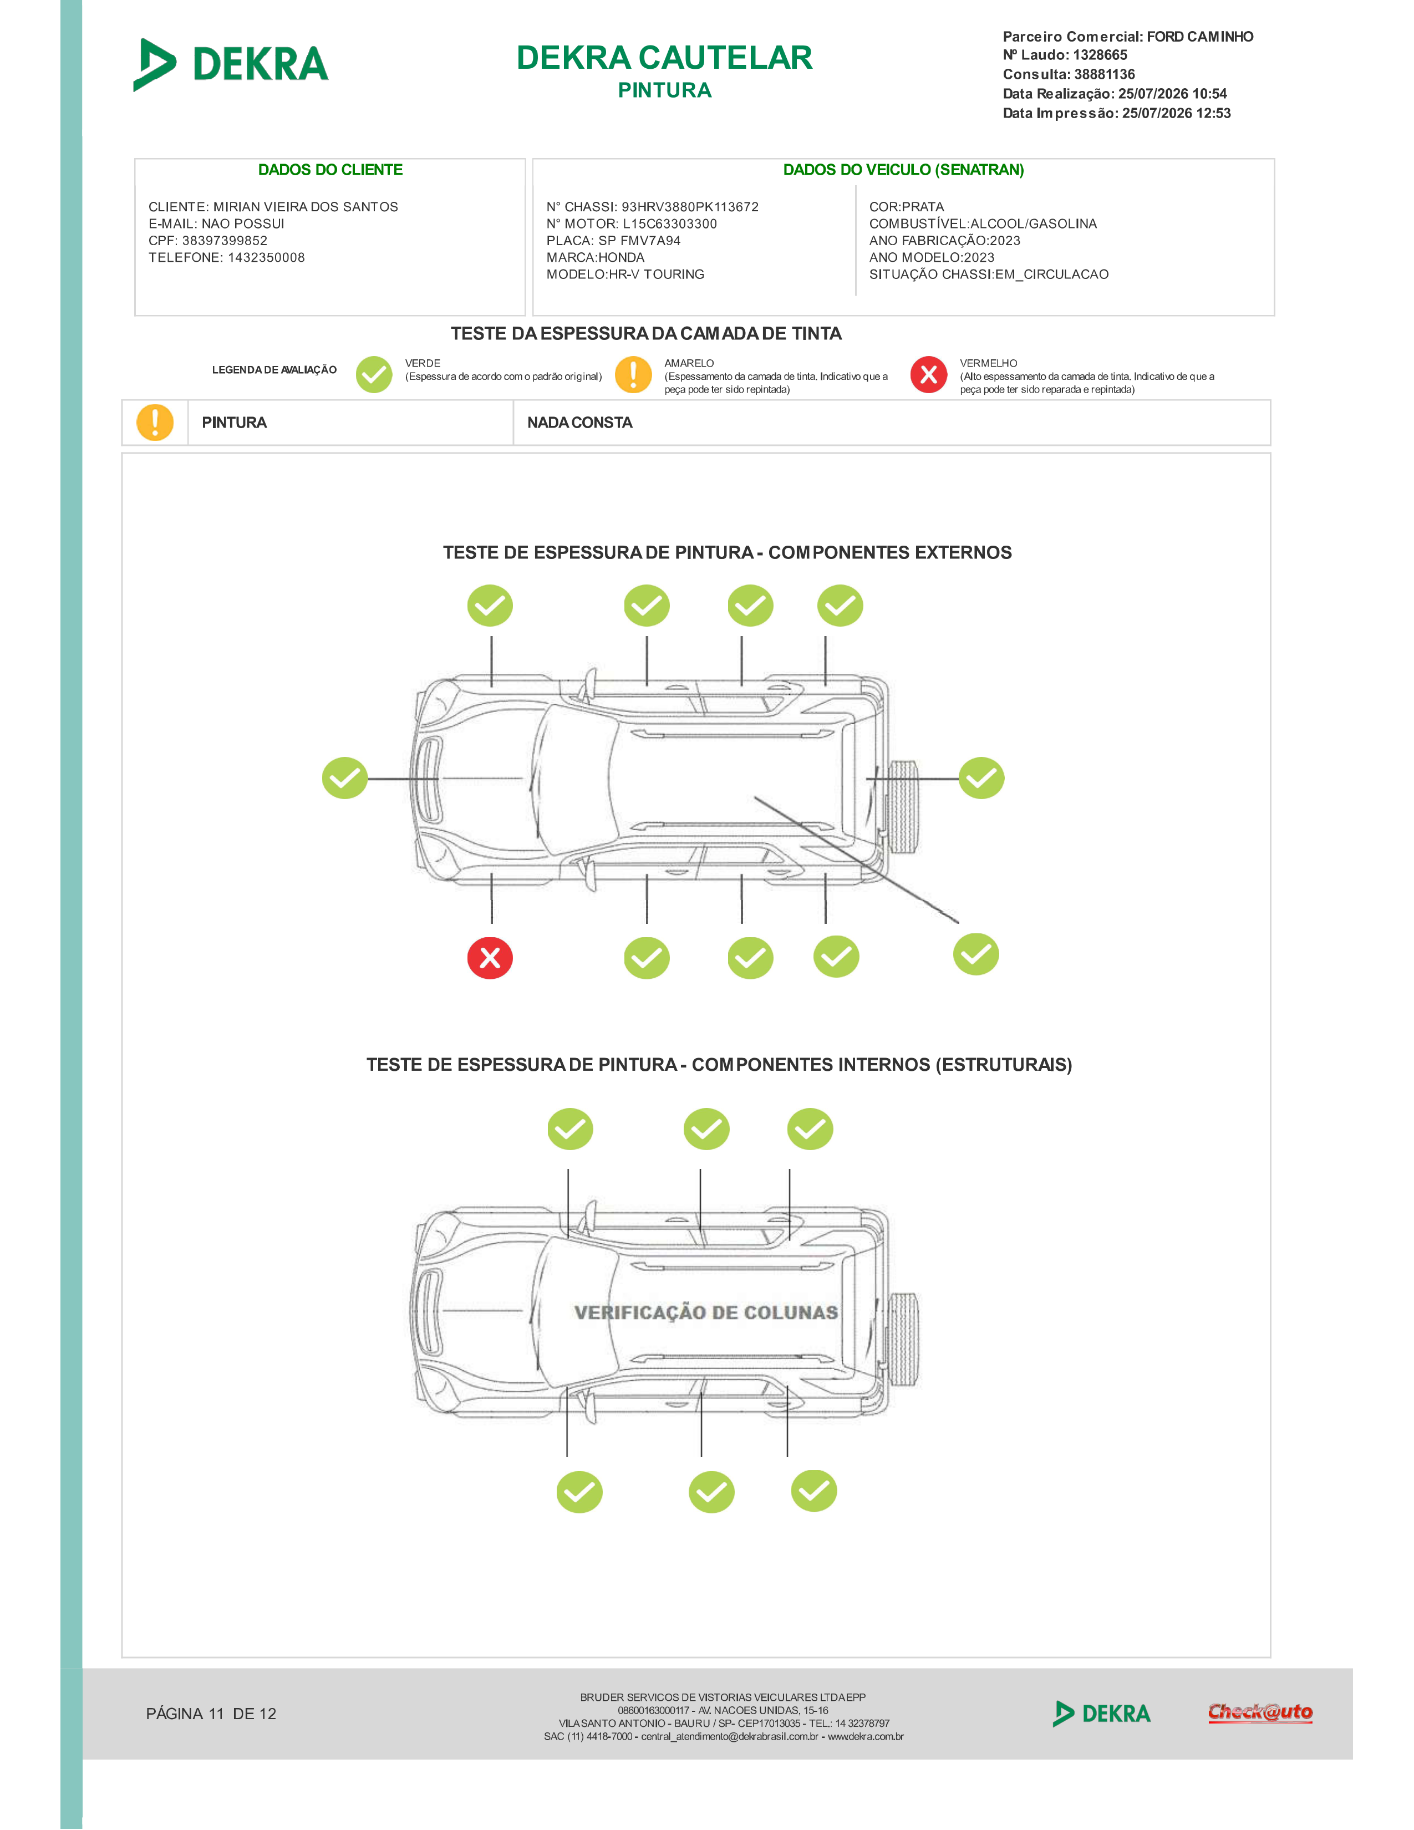Screen dimensions: 1414x1830
Task: Select lower-row check below rear quarter, exterior diagram
Action: [837, 956]
